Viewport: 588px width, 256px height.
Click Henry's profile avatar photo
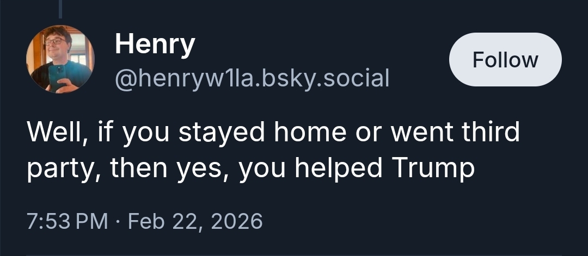click(60, 59)
